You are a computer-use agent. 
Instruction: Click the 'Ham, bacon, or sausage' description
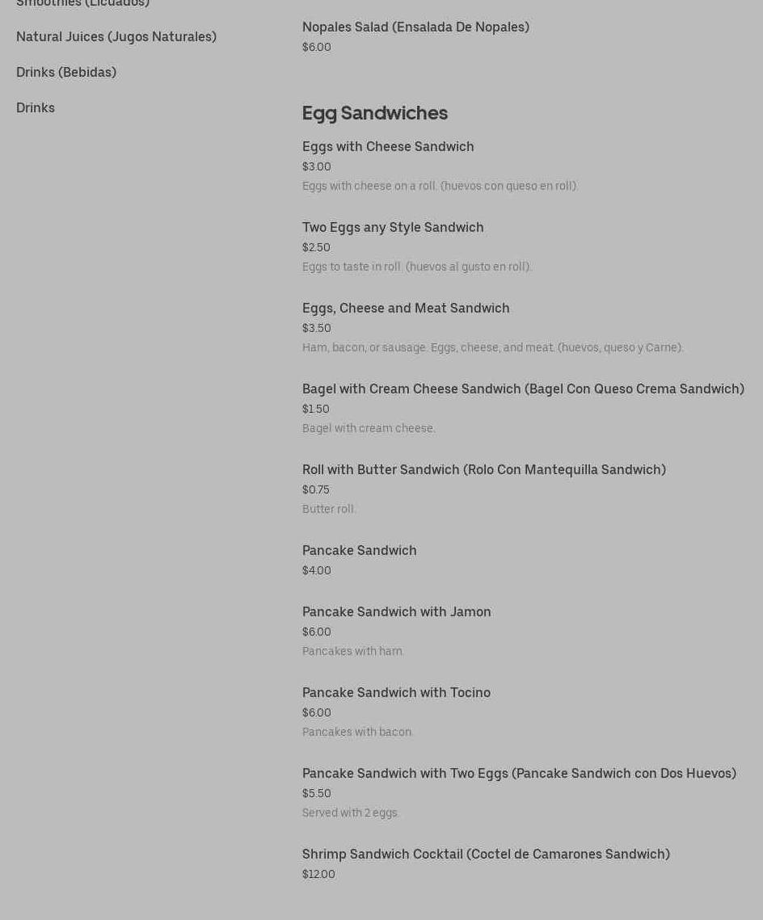492,347
